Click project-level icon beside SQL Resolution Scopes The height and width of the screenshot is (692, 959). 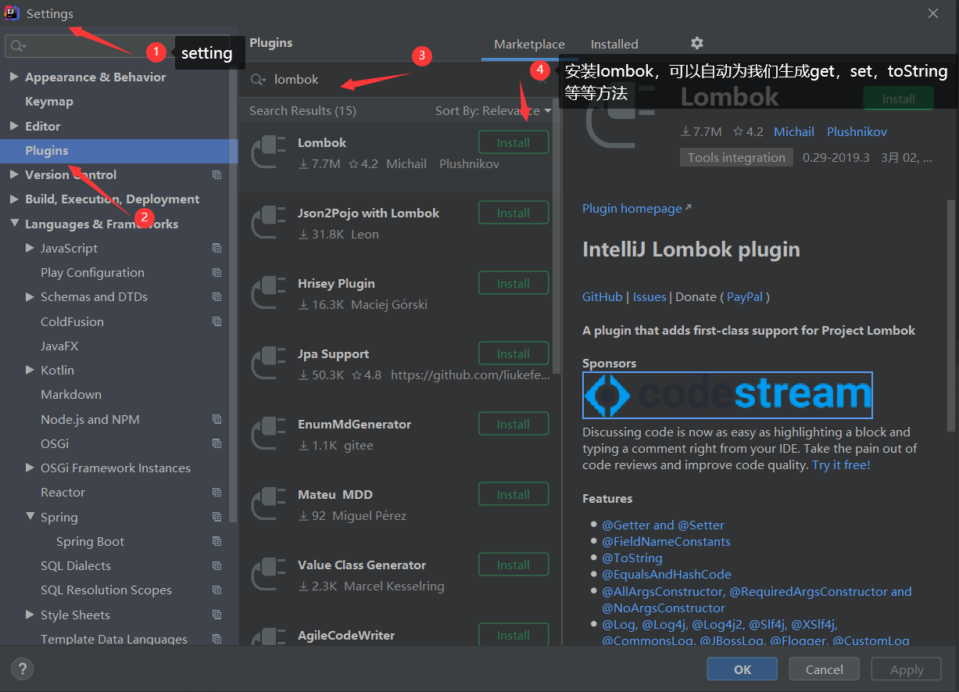pos(217,590)
